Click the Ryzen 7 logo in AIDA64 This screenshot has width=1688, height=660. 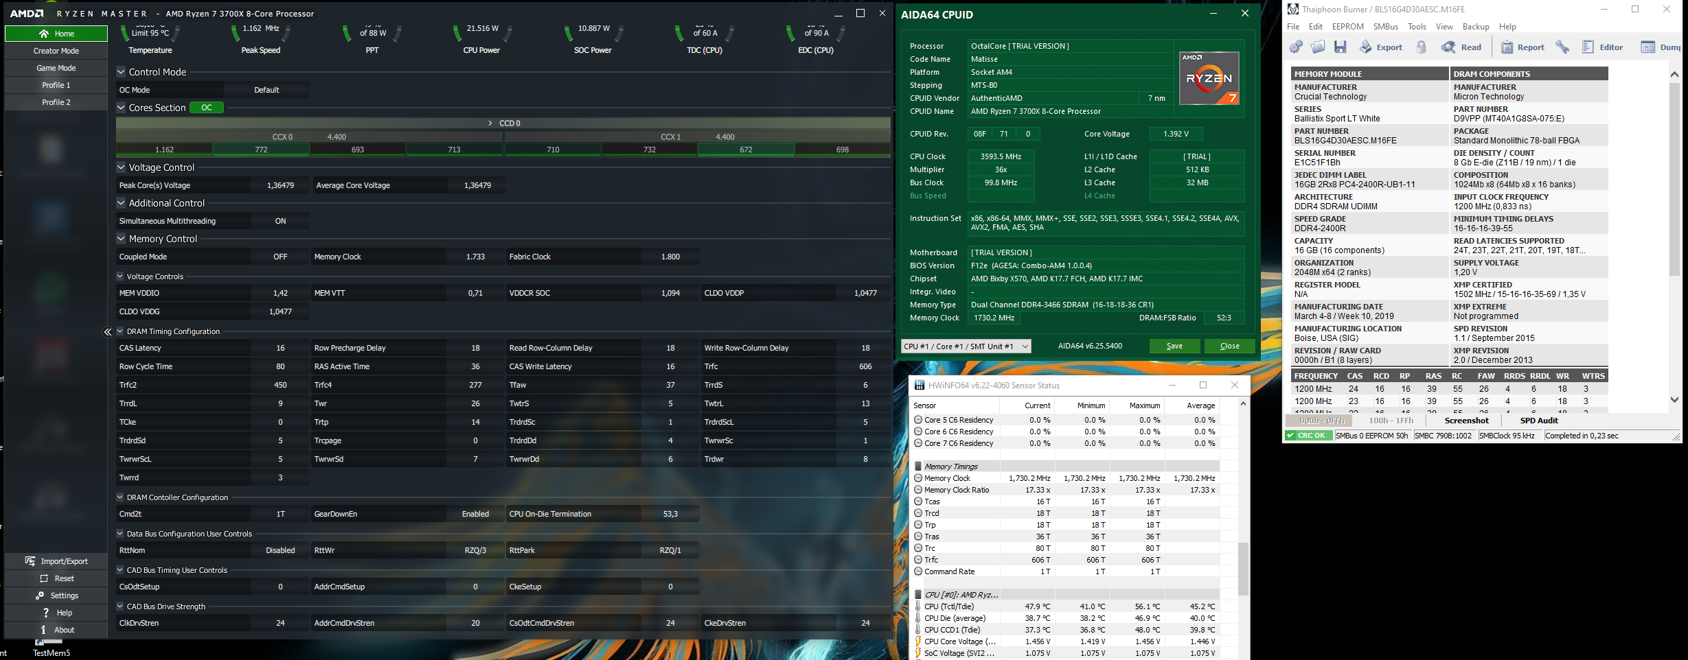coord(1209,78)
